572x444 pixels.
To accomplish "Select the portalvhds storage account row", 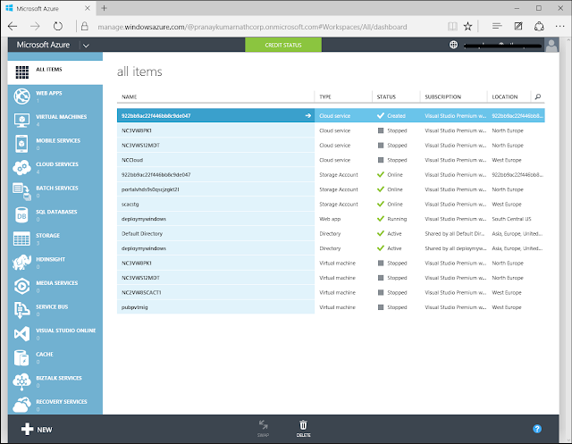I will pos(331,189).
